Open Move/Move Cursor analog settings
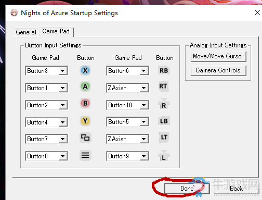The width and height of the screenshot is (262, 200). [218, 56]
